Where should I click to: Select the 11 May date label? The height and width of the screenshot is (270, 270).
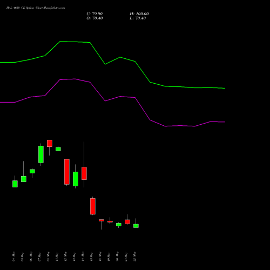(57, 256)
